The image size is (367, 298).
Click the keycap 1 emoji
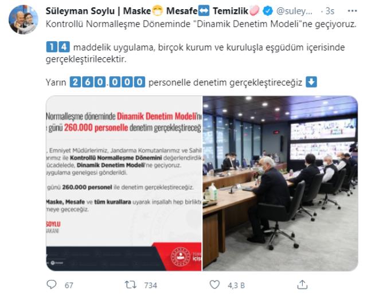tap(52, 47)
